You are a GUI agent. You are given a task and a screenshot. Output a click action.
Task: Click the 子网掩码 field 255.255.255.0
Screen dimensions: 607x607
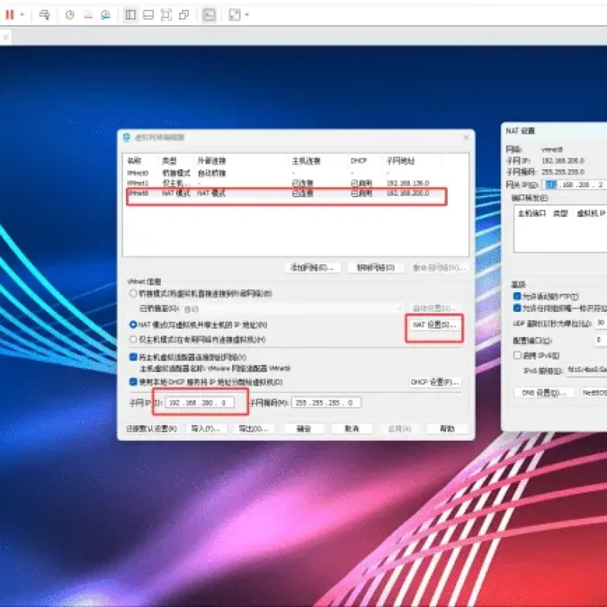coord(326,403)
